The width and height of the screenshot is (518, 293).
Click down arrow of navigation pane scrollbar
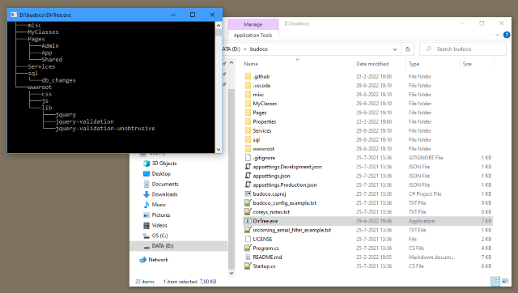click(x=231, y=273)
